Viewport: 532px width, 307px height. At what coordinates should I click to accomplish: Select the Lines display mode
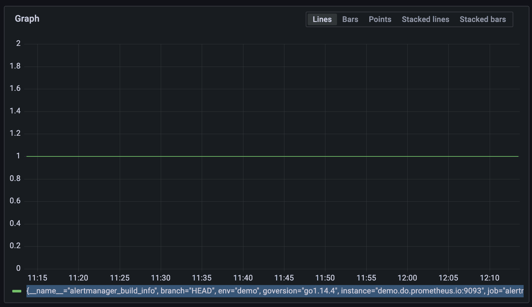[322, 19]
